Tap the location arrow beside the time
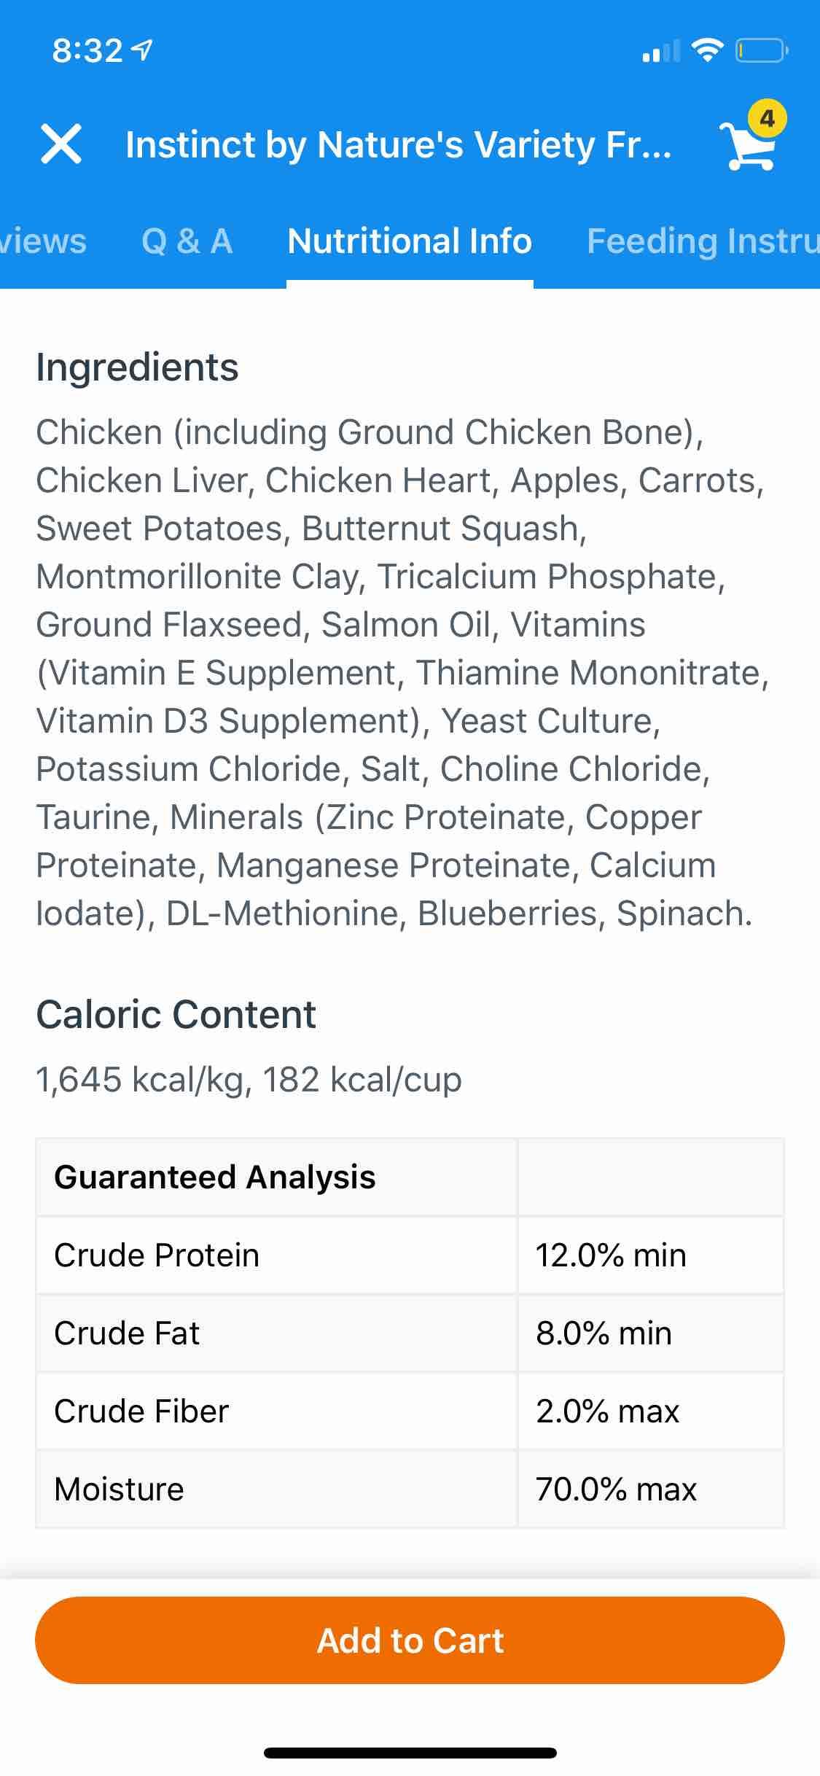820x1776 pixels. tap(144, 50)
